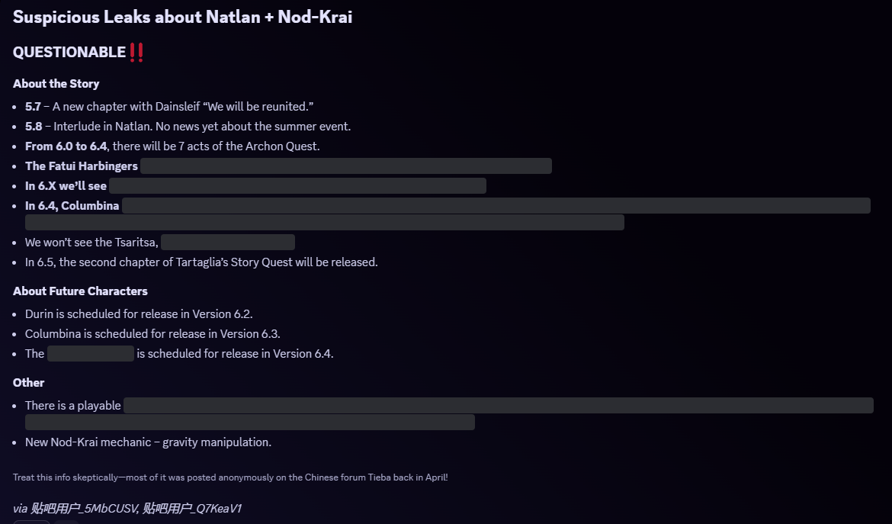Reveal the spoiler after 'The Fatui Harbingers'
The width and height of the screenshot is (892, 524).
(x=346, y=166)
